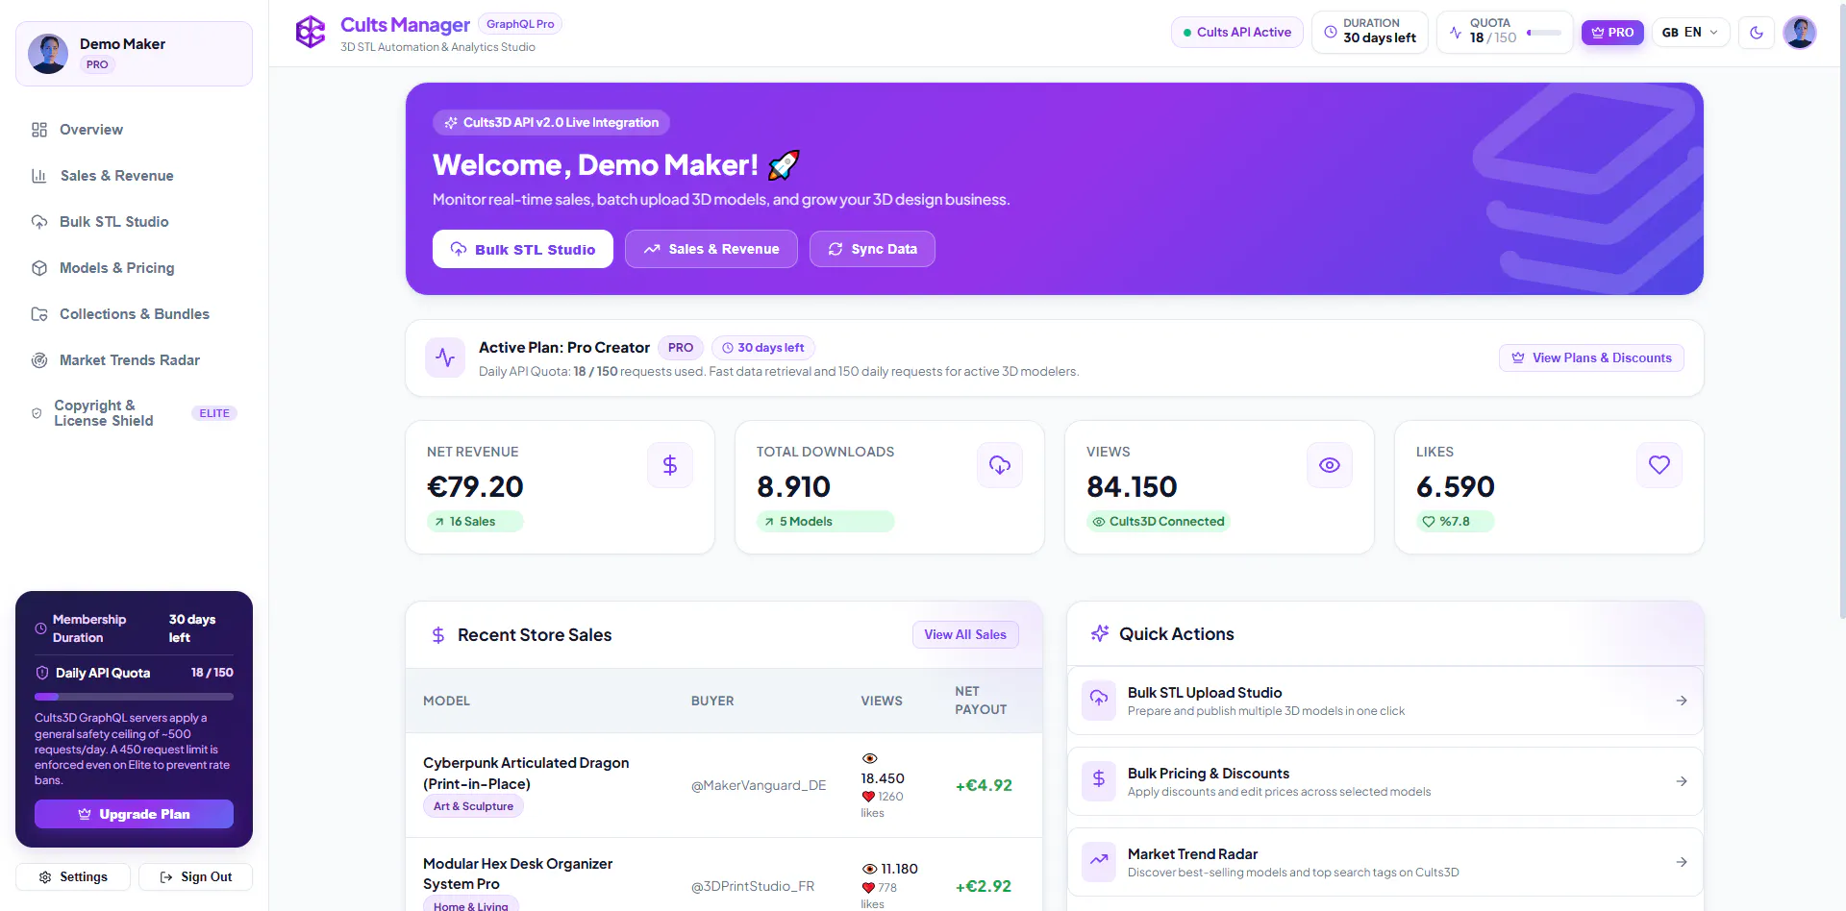Click the Cults3D API v2.0 Live Integration badge

point(551,122)
